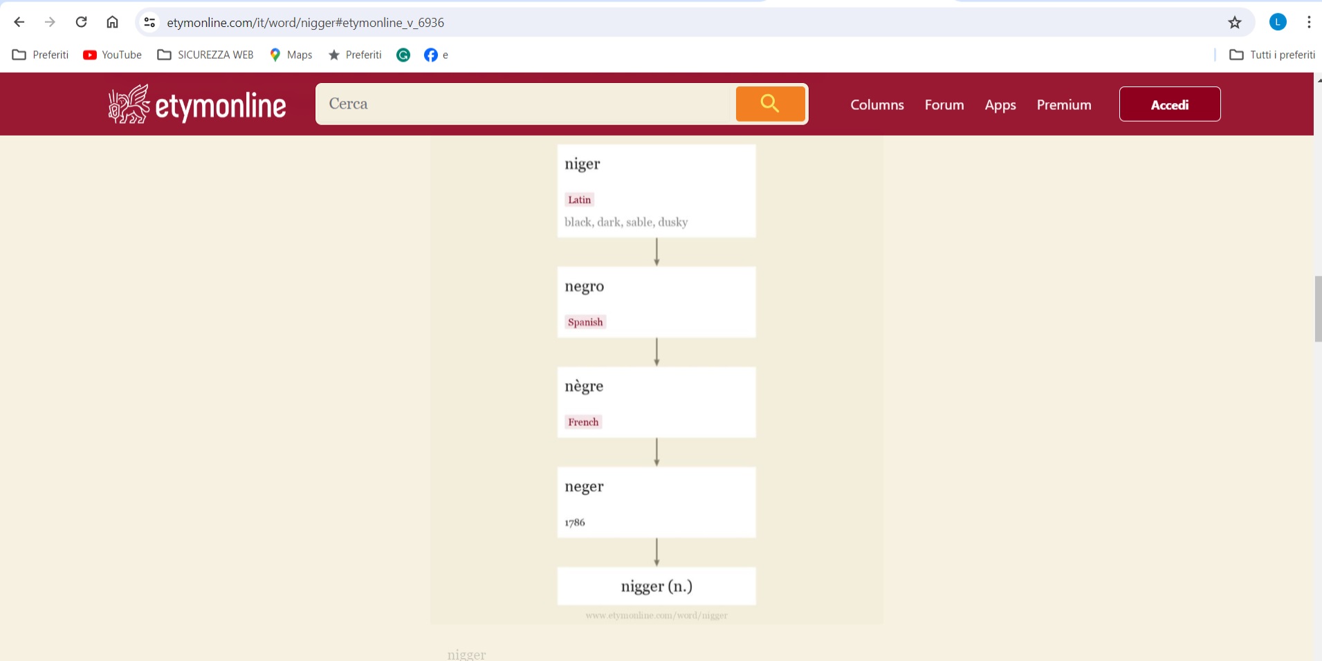This screenshot has width=1322, height=661.
Task: Open Columns section
Action: [877, 104]
